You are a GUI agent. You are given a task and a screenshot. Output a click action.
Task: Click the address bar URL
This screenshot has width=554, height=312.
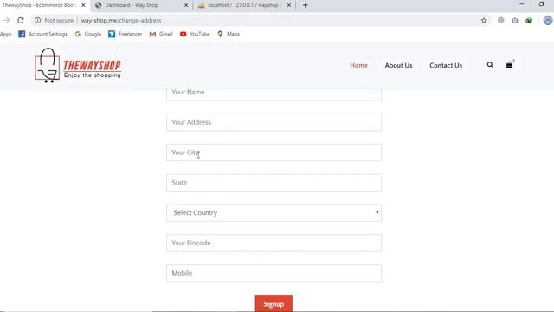[x=121, y=21]
